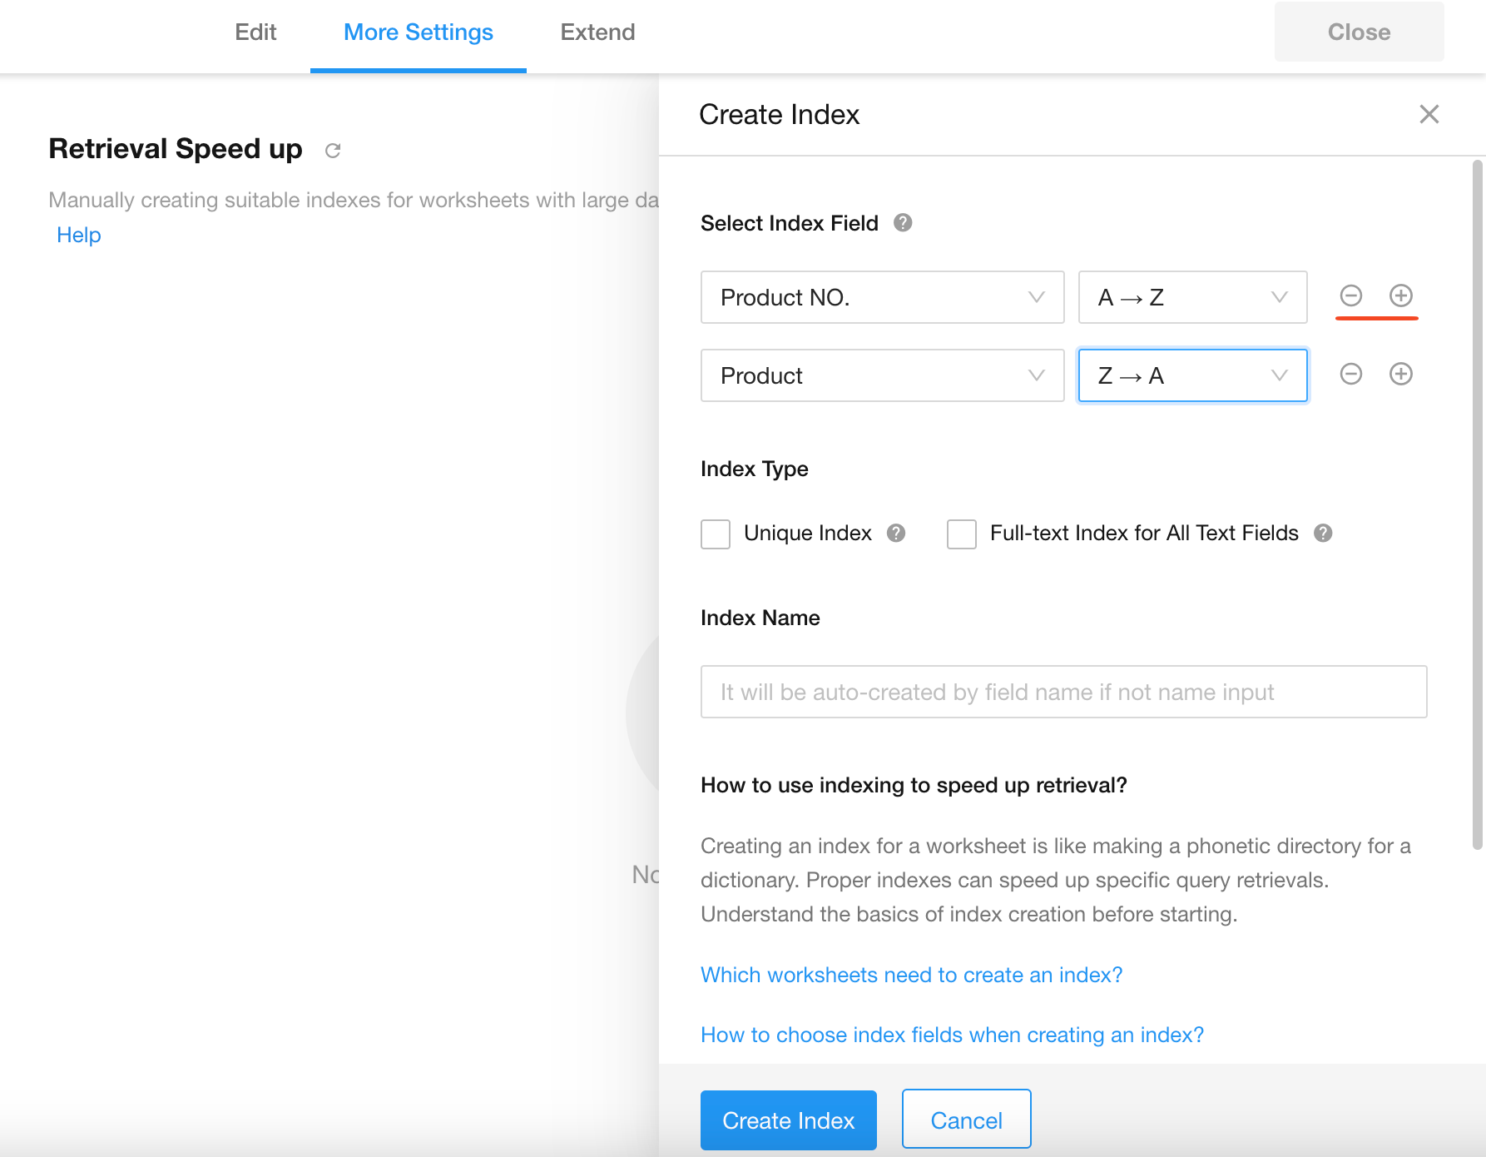The height and width of the screenshot is (1157, 1486).
Task: Open the A → Z sort order dropdown
Action: (1191, 297)
